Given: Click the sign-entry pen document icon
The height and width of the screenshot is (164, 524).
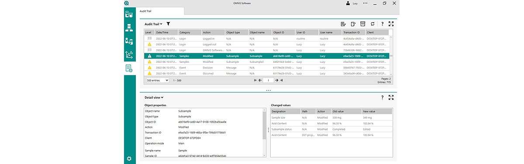Looking at the screenshot, I should click(x=343, y=24).
